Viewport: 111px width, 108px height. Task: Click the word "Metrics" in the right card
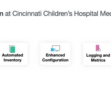[x=98, y=60]
